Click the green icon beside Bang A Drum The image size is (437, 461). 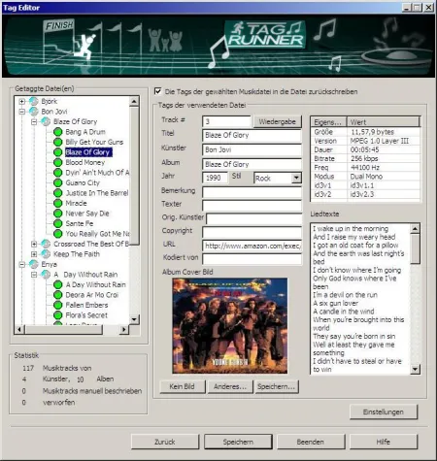click(x=58, y=132)
